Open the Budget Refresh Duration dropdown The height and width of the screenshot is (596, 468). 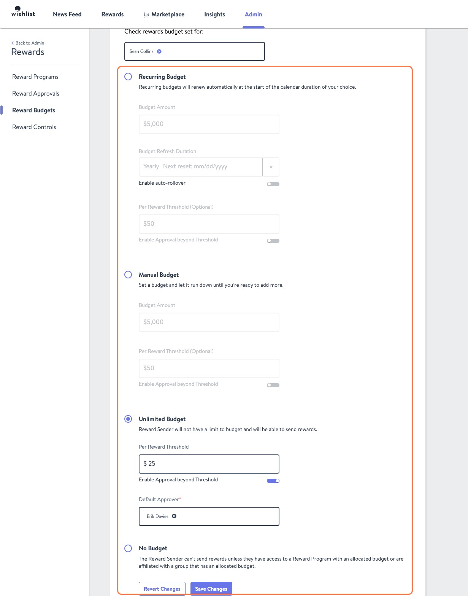tap(271, 167)
